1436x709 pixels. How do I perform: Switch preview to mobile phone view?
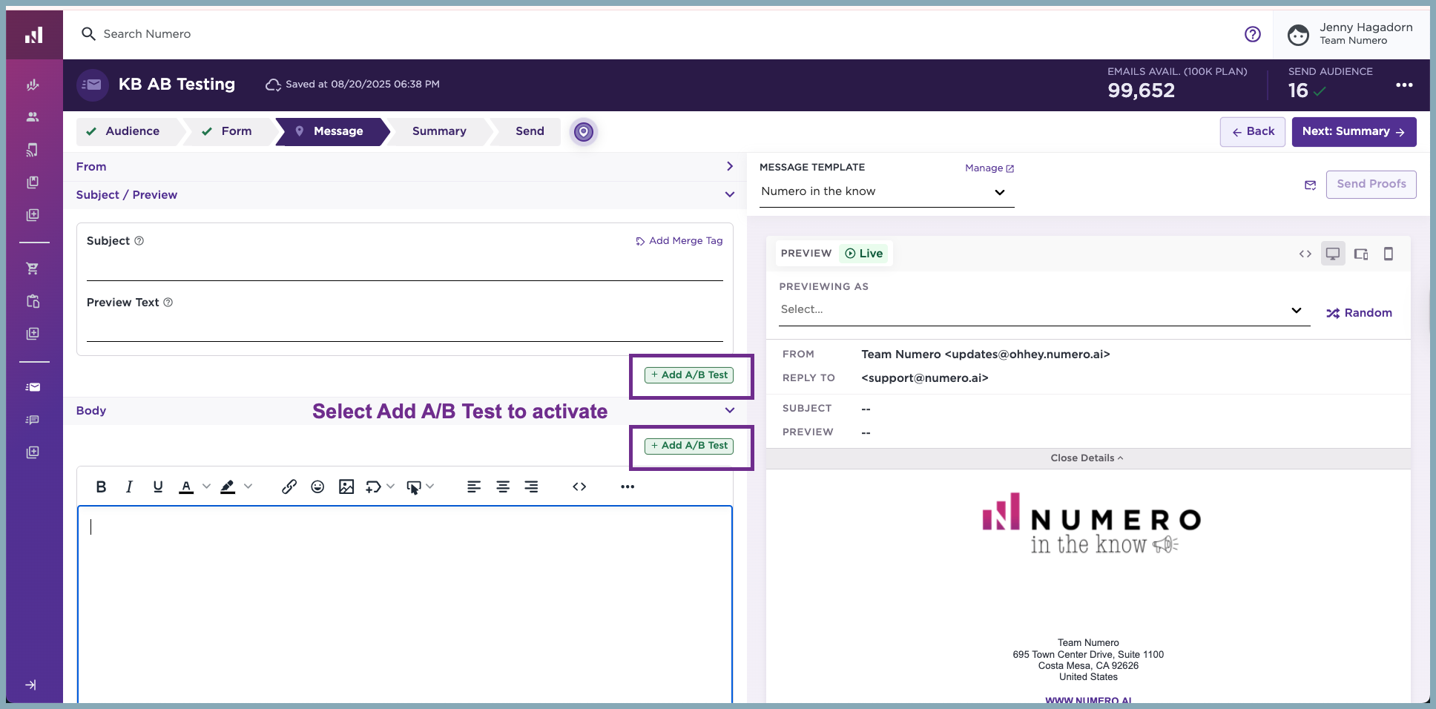click(x=1389, y=254)
